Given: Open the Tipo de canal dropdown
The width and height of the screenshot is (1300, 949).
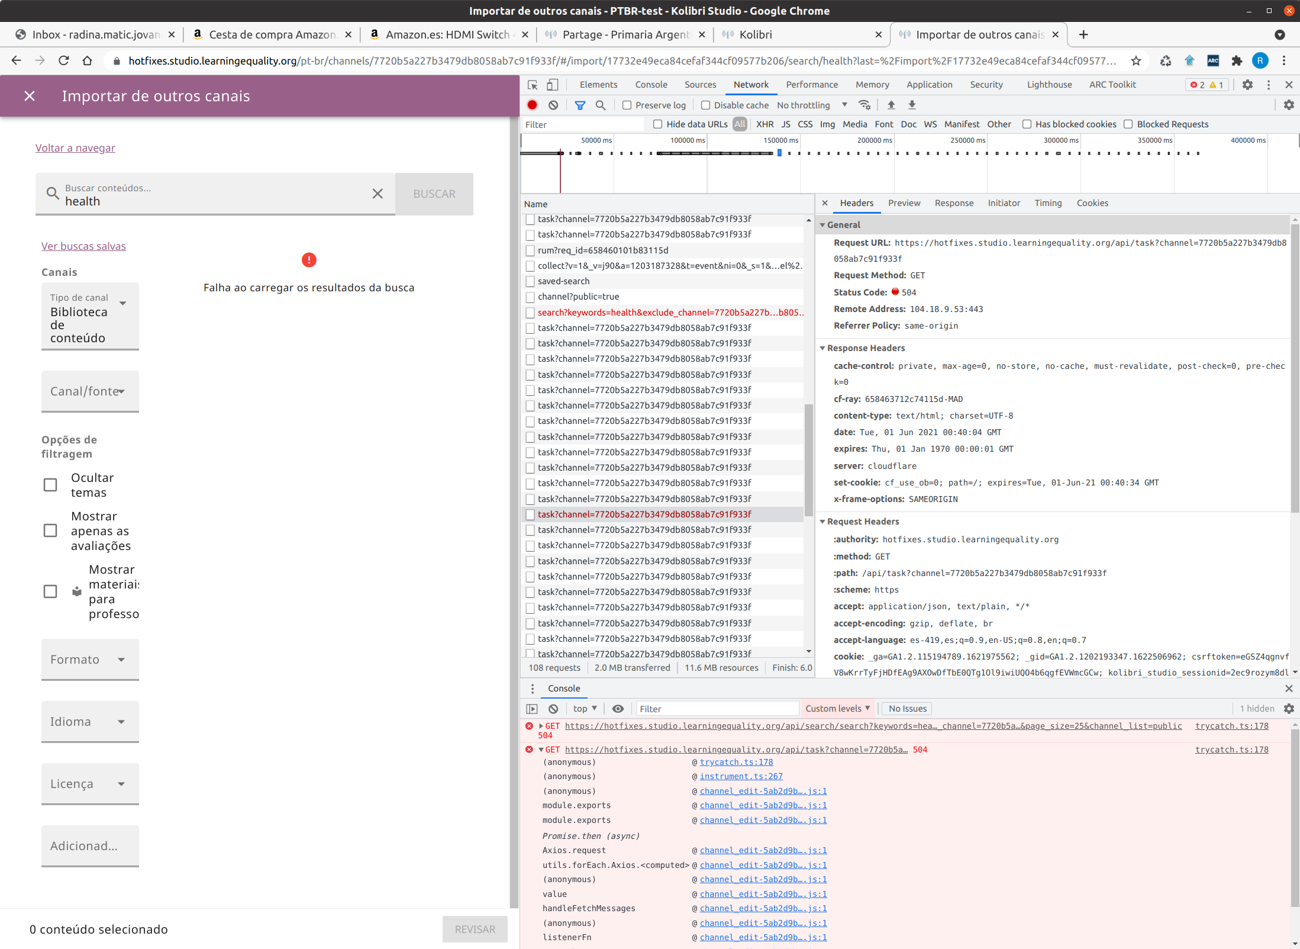Looking at the screenshot, I should pyautogui.click(x=90, y=317).
